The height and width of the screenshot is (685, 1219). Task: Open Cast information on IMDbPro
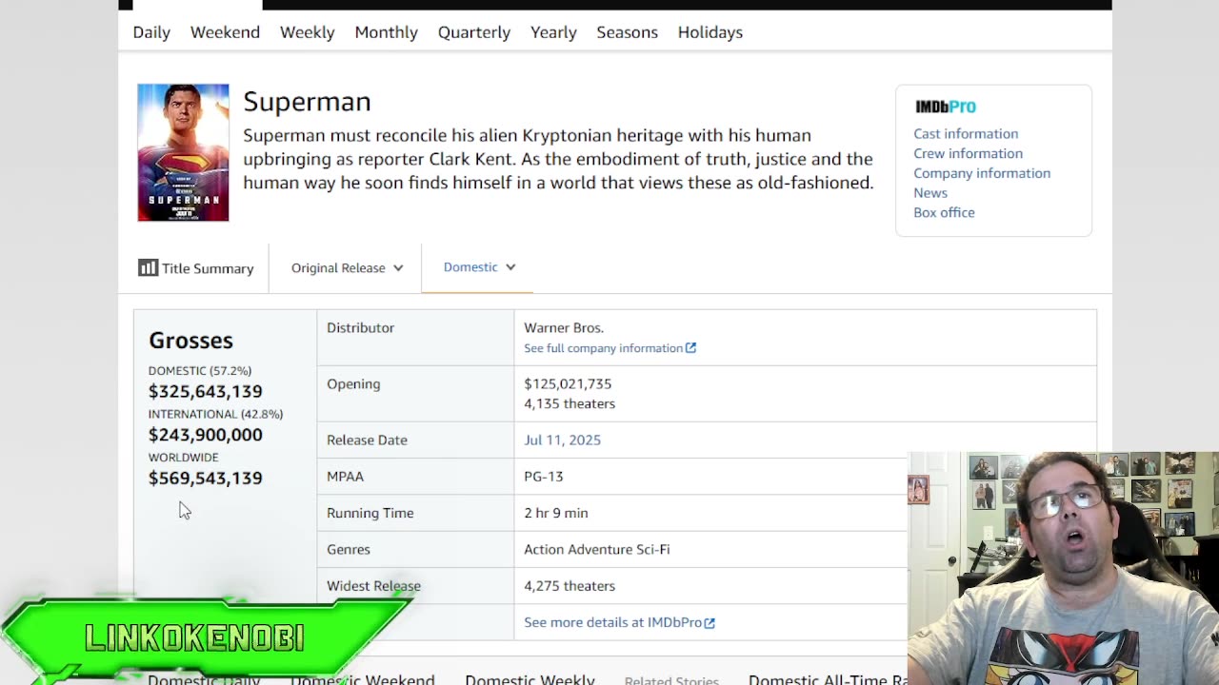coord(966,134)
